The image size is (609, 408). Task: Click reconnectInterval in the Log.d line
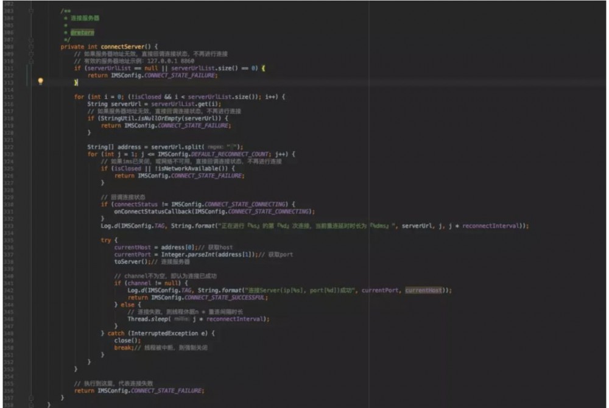point(491,226)
